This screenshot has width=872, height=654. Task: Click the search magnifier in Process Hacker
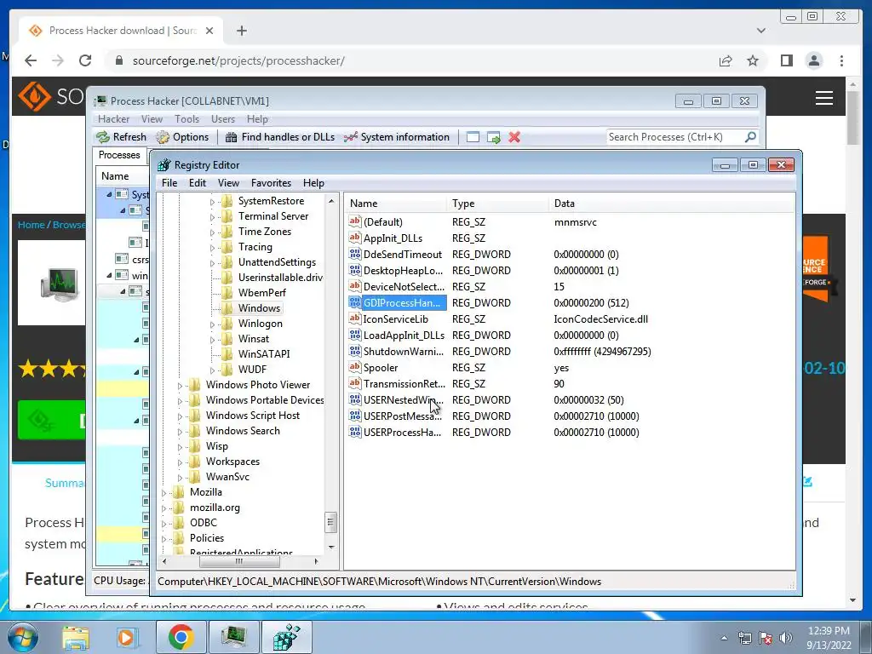tap(750, 136)
